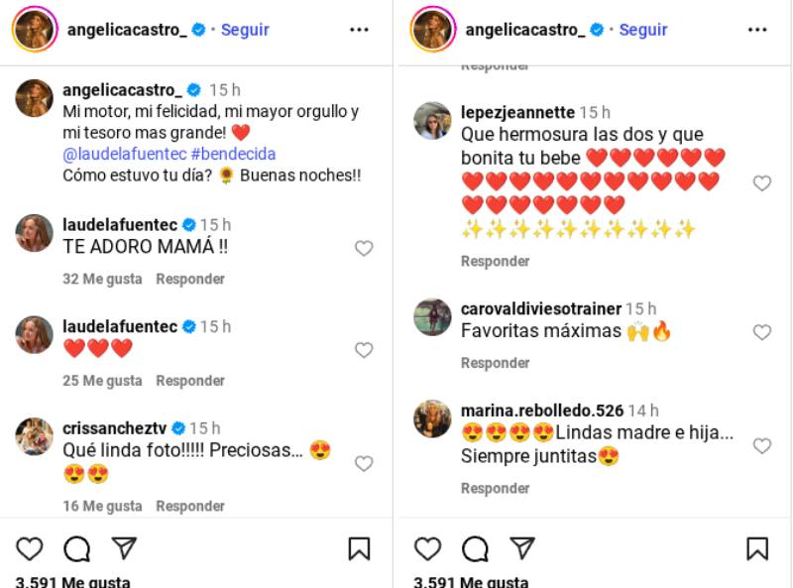Bookmark the post in the left panel
793x588 pixels.
tap(359, 548)
